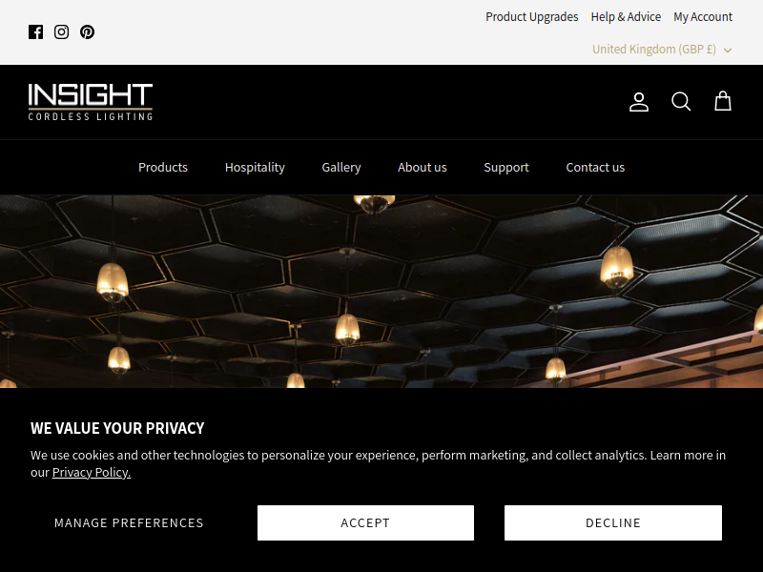Decline cookies in the privacy banner
This screenshot has width=763, height=572.
(x=613, y=522)
